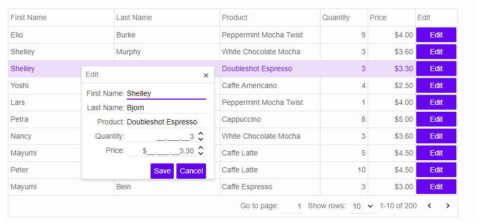The height and width of the screenshot is (223, 477).
Task: Click the Caffe Espresso product cell
Action: pyautogui.click(x=270, y=187)
